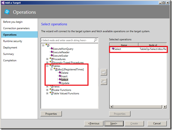
Task: Click the horizontal scrollbar right arrow
Action: pyautogui.click(x=165, y=107)
